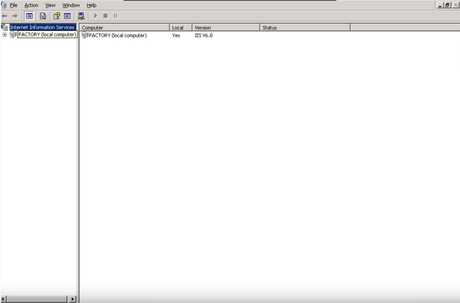Click the Start item play icon
The height and width of the screenshot is (303, 460).
[96, 16]
